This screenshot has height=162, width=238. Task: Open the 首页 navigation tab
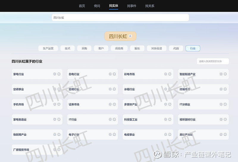(82, 6)
